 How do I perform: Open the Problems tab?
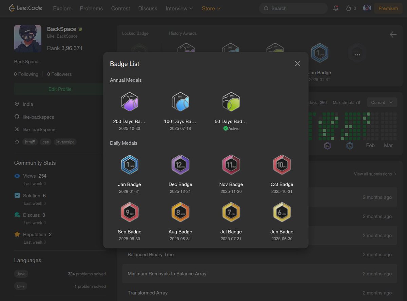coord(91,8)
